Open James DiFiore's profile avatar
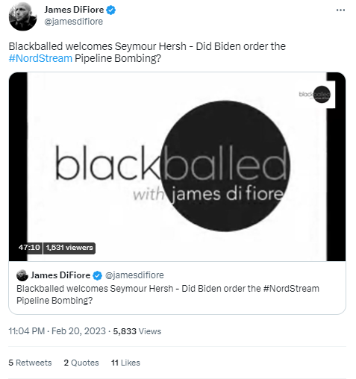The height and width of the screenshot is (379, 356). (22, 16)
